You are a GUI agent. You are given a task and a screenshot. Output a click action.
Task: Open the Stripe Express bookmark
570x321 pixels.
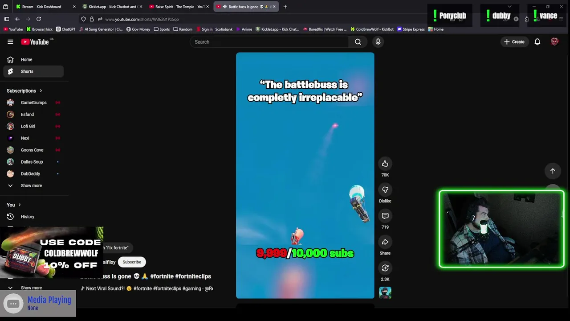tap(411, 29)
